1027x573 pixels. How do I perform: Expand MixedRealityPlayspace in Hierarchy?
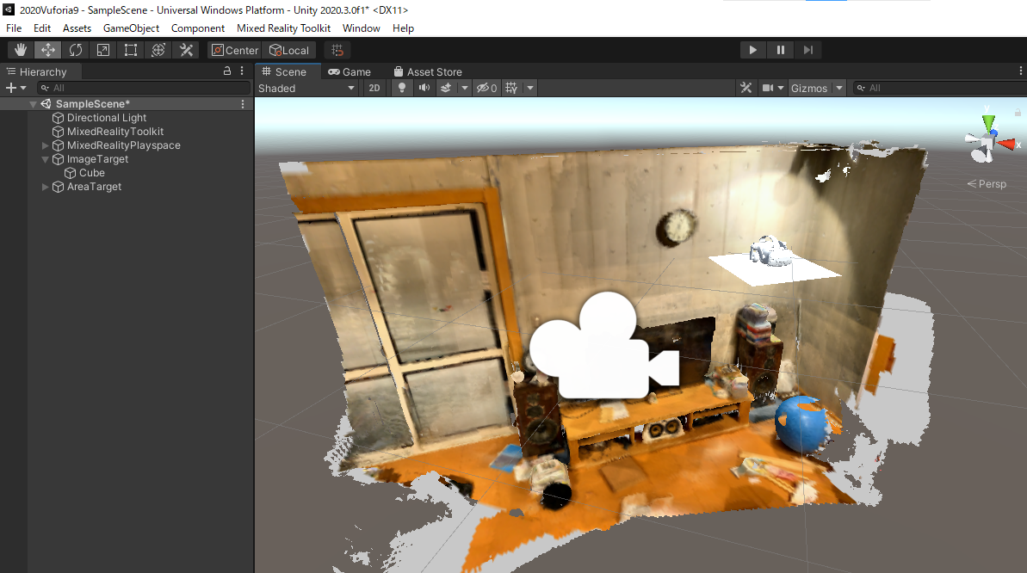(x=46, y=145)
